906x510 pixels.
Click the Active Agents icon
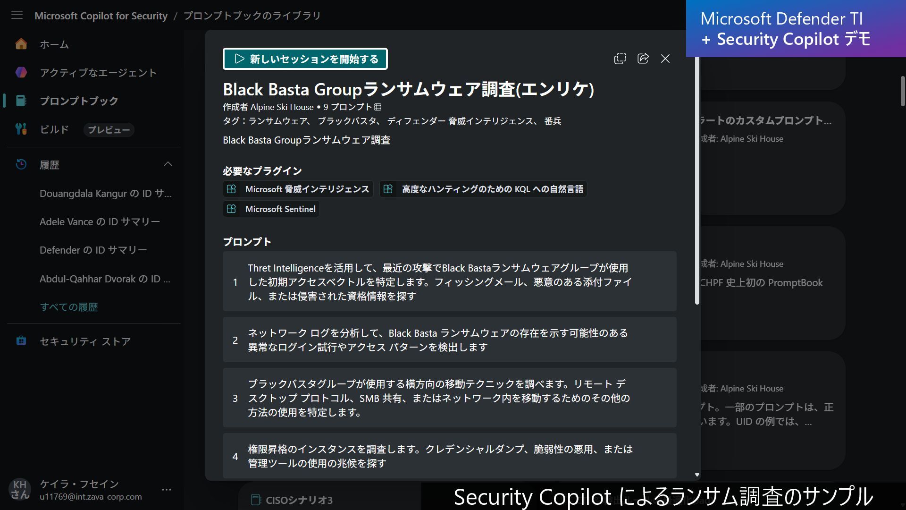tap(21, 72)
